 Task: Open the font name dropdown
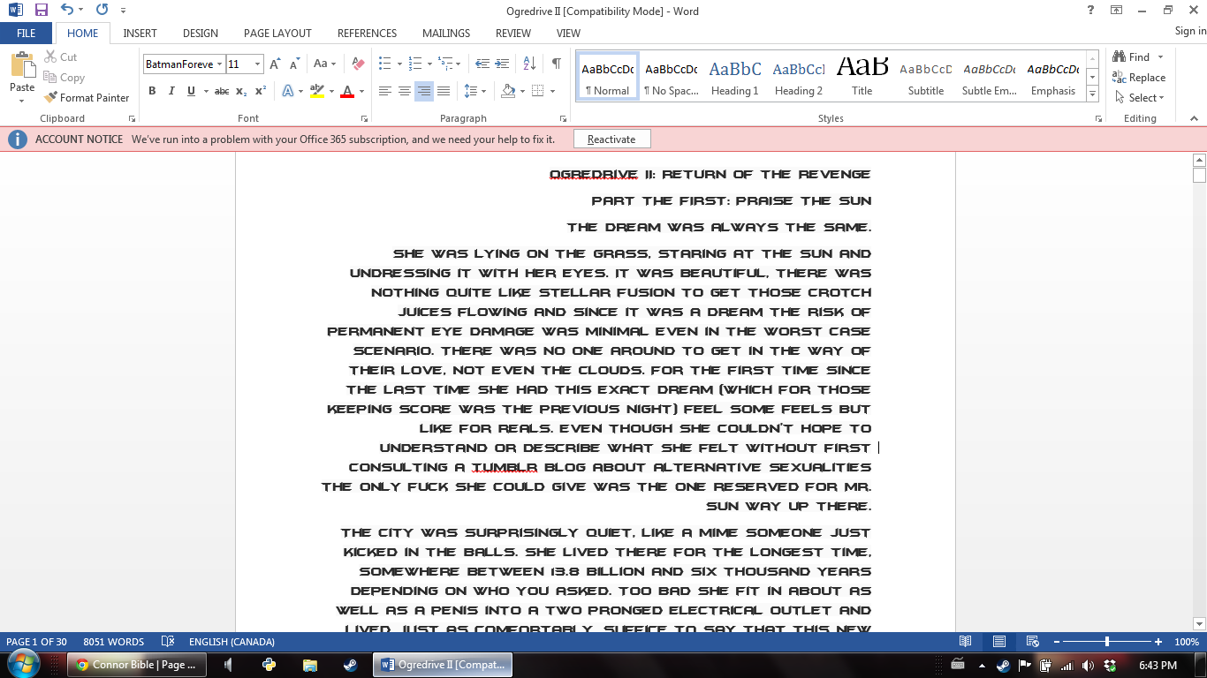(x=219, y=64)
